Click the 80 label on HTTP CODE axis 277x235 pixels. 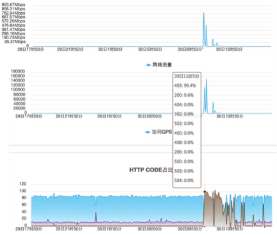click(x=24, y=198)
